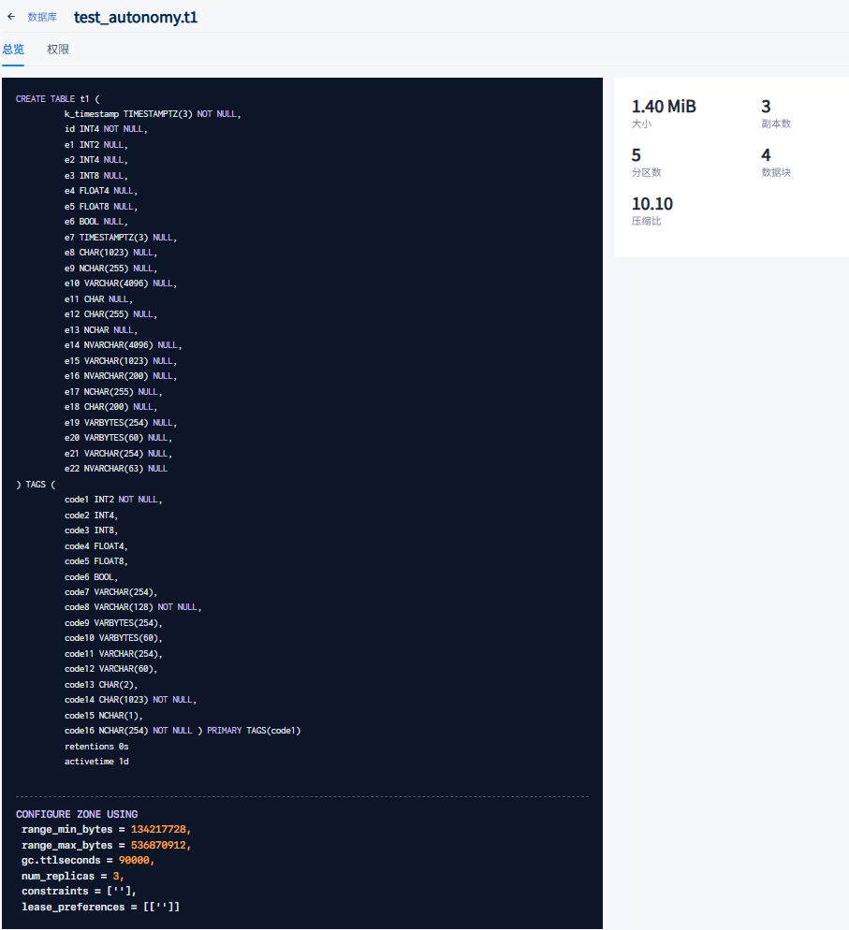Click the TAGS section opening line
Image resolution: width=849 pixels, height=930 pixels.
pyautogui.click(x=36, y=484)
